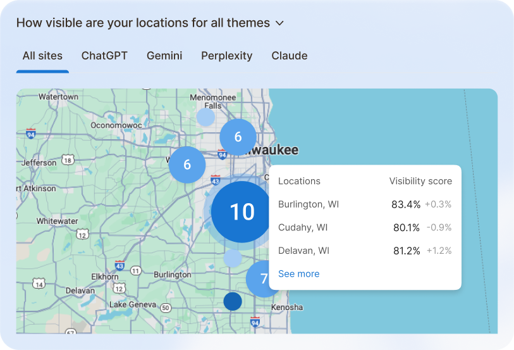Click the 6 cluster below Oconomowoc
The width and height of the screenshot is (514, 350).
[x=187, y=165]
